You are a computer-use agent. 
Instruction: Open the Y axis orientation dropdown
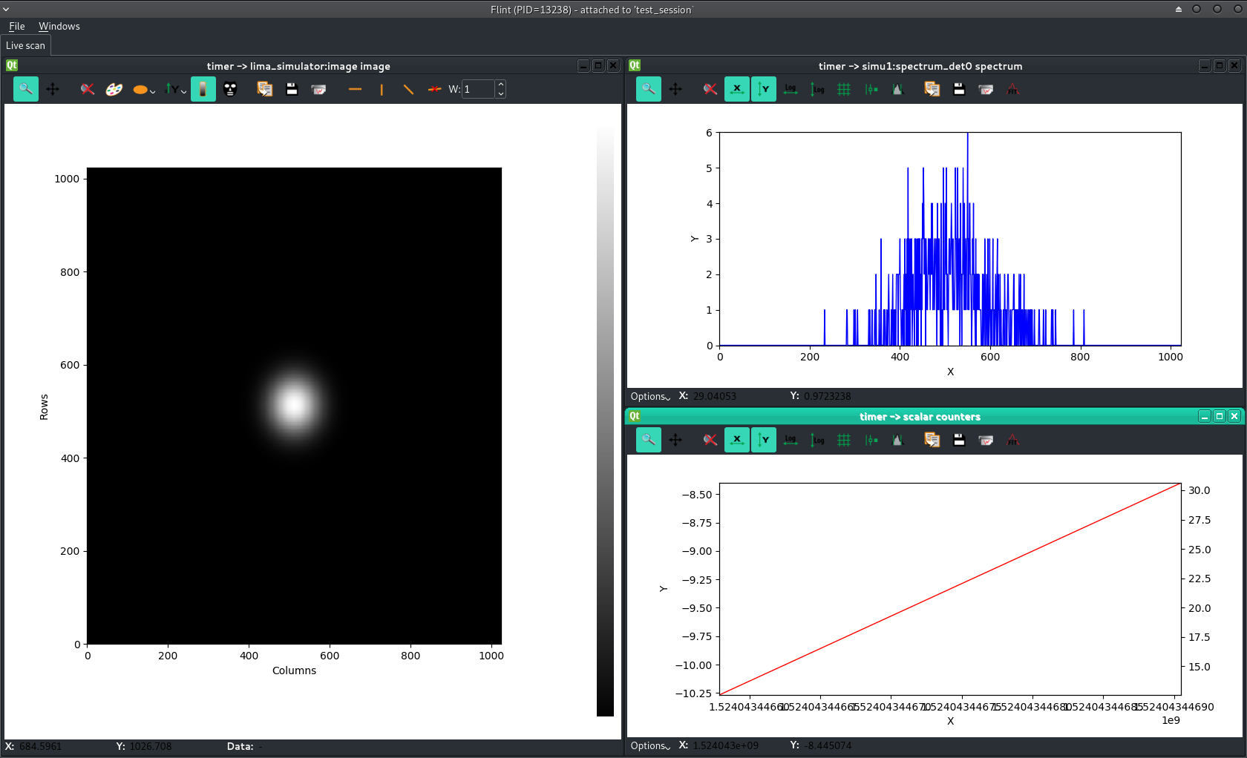coord(175,89)
